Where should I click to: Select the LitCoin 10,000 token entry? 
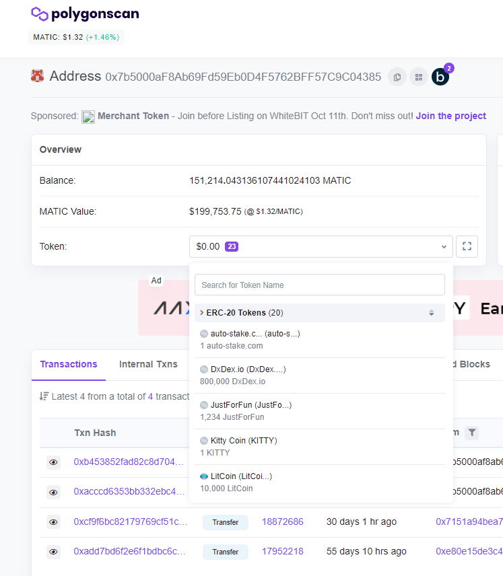(x=320, y=482)
